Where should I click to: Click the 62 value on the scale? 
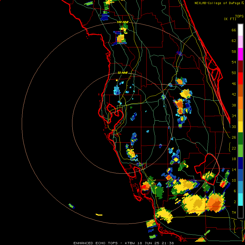[234, 41]
